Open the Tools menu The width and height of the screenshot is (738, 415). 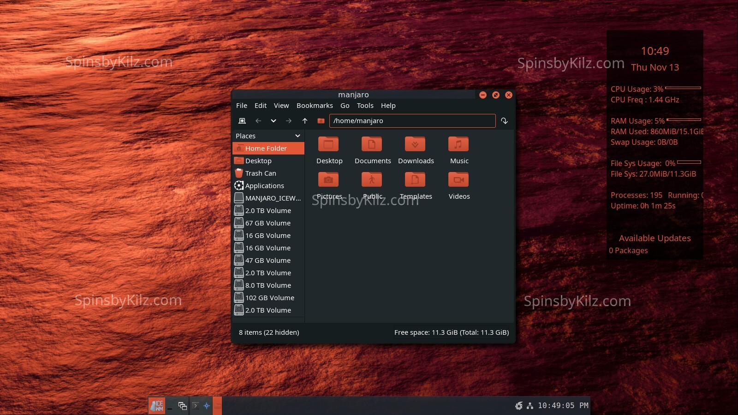coord(365,106)
